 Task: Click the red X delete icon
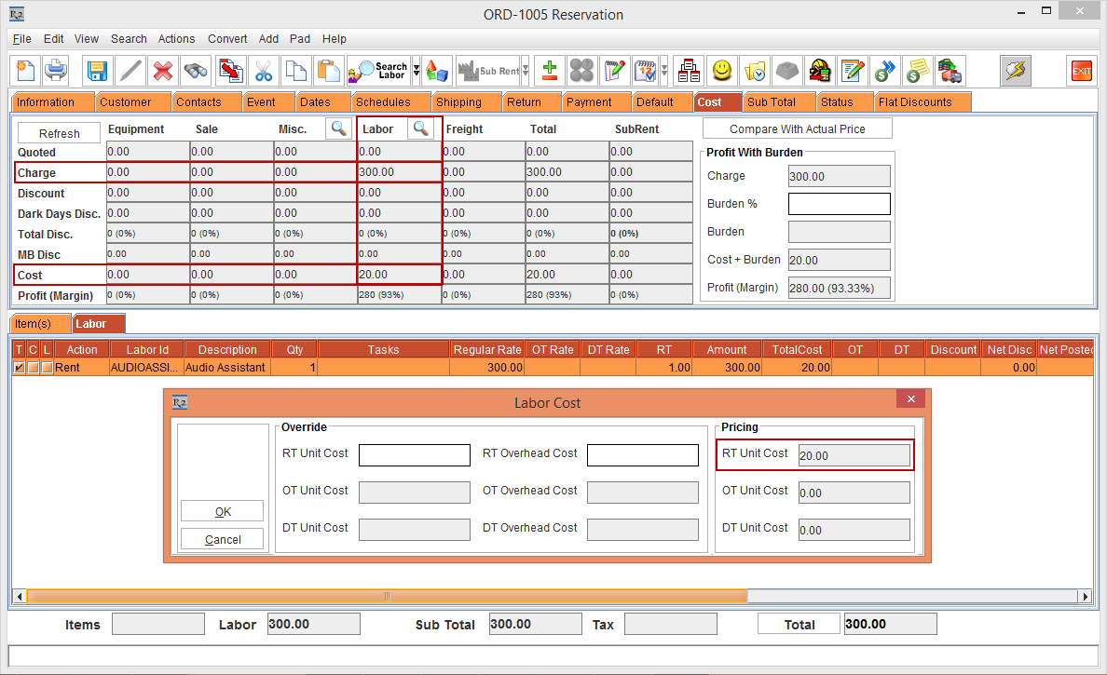coord(163,71)
